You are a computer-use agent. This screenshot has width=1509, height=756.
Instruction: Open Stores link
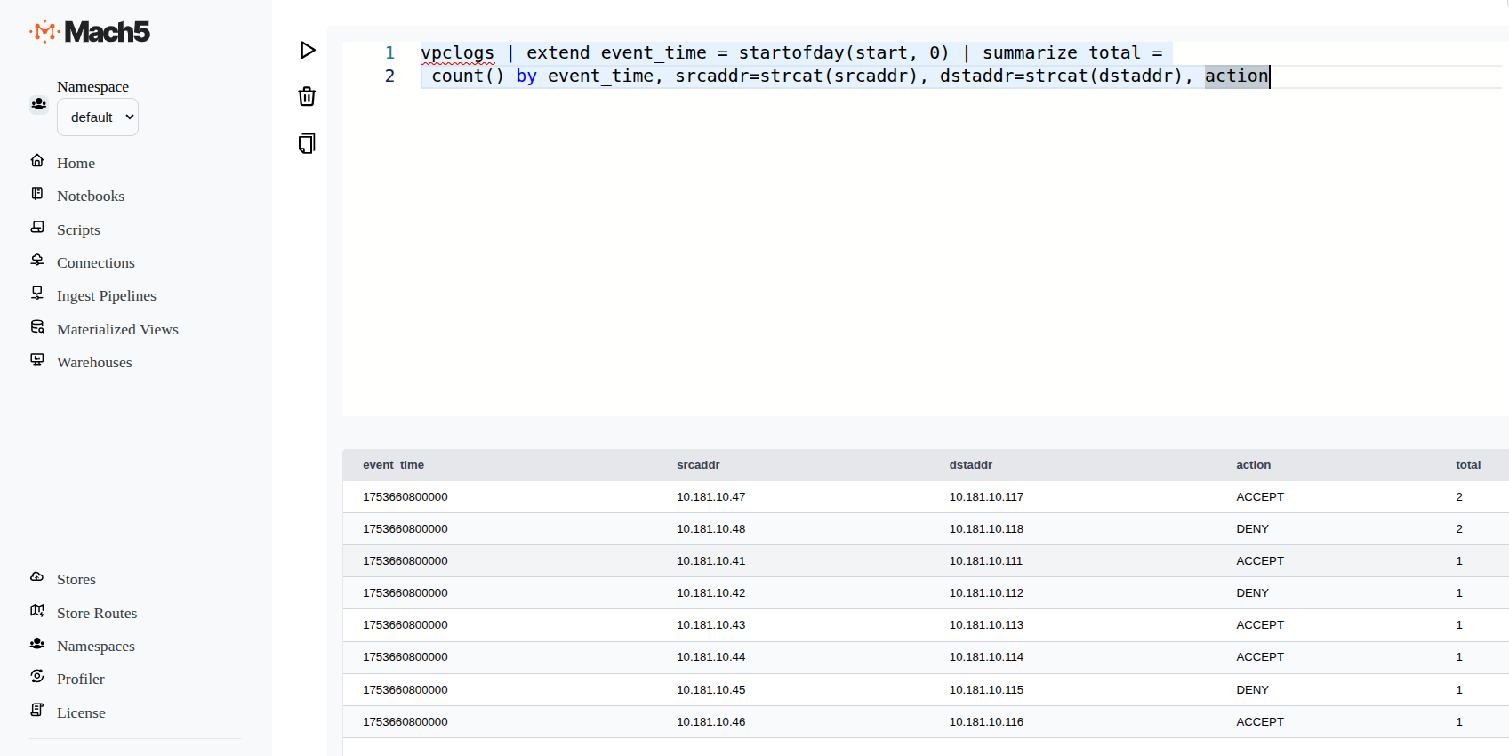pyautogui.click(x=76, y=579)
